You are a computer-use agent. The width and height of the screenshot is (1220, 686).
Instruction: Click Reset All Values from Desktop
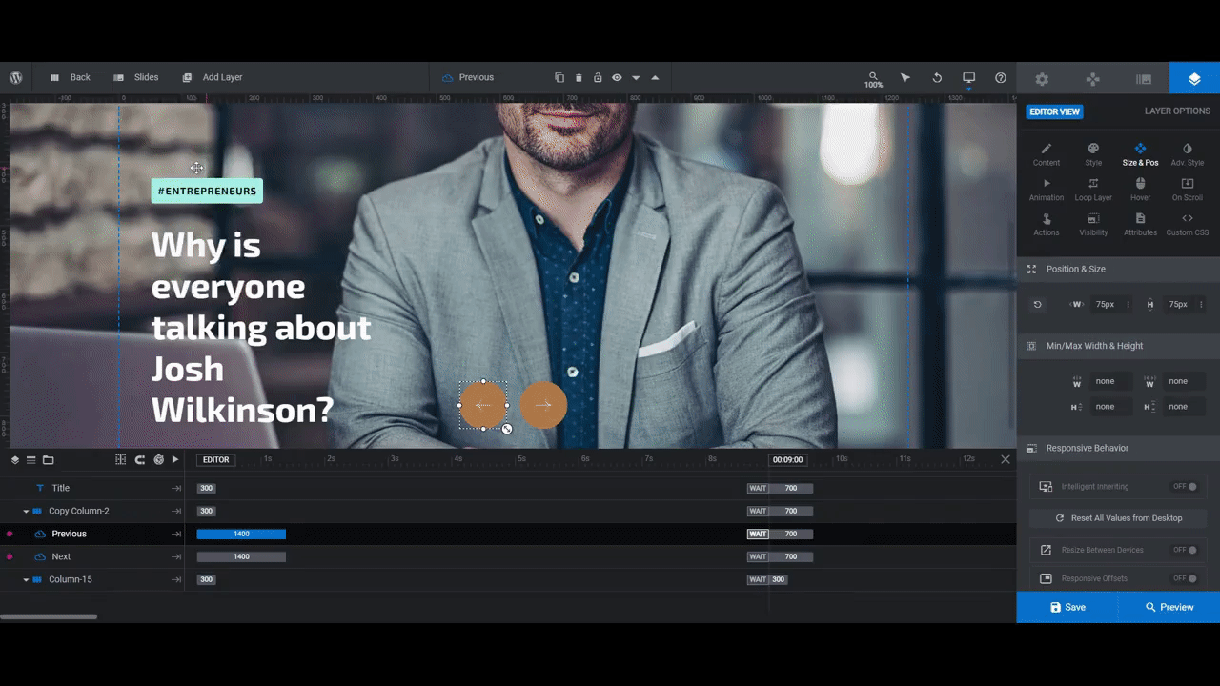coord(1118,518)
